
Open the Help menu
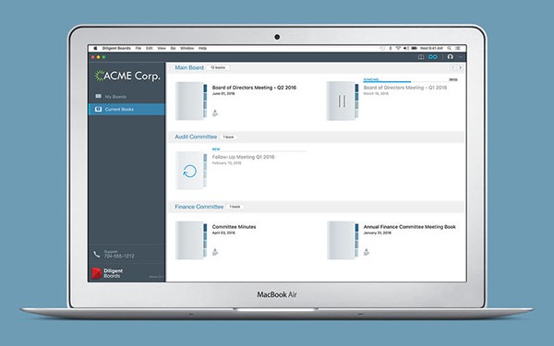point(202,48)
